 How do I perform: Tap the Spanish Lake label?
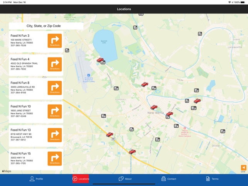(104, 42)
